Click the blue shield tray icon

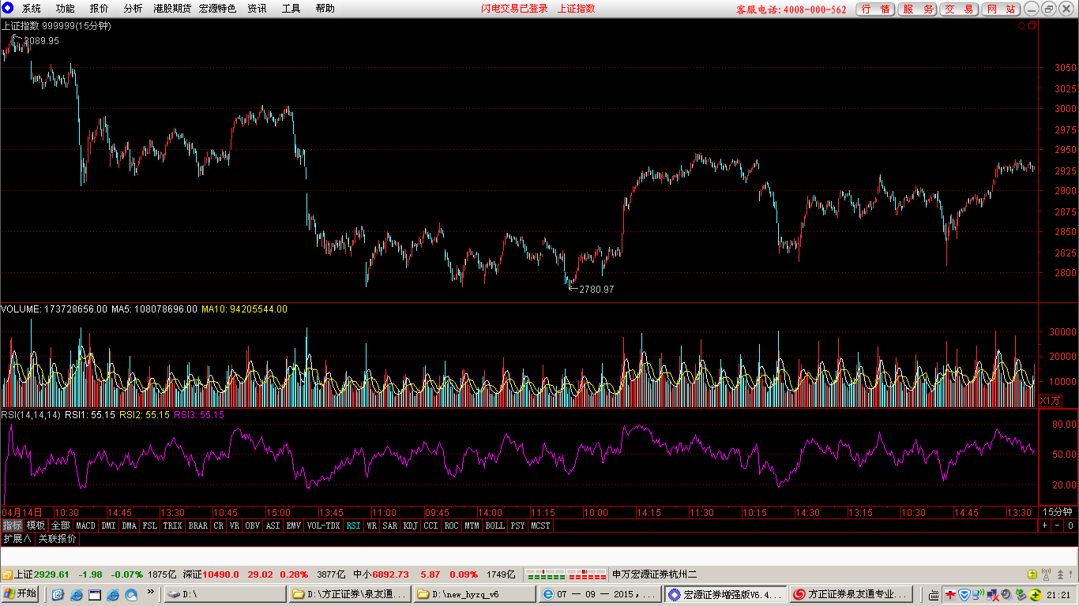[964, 594]
